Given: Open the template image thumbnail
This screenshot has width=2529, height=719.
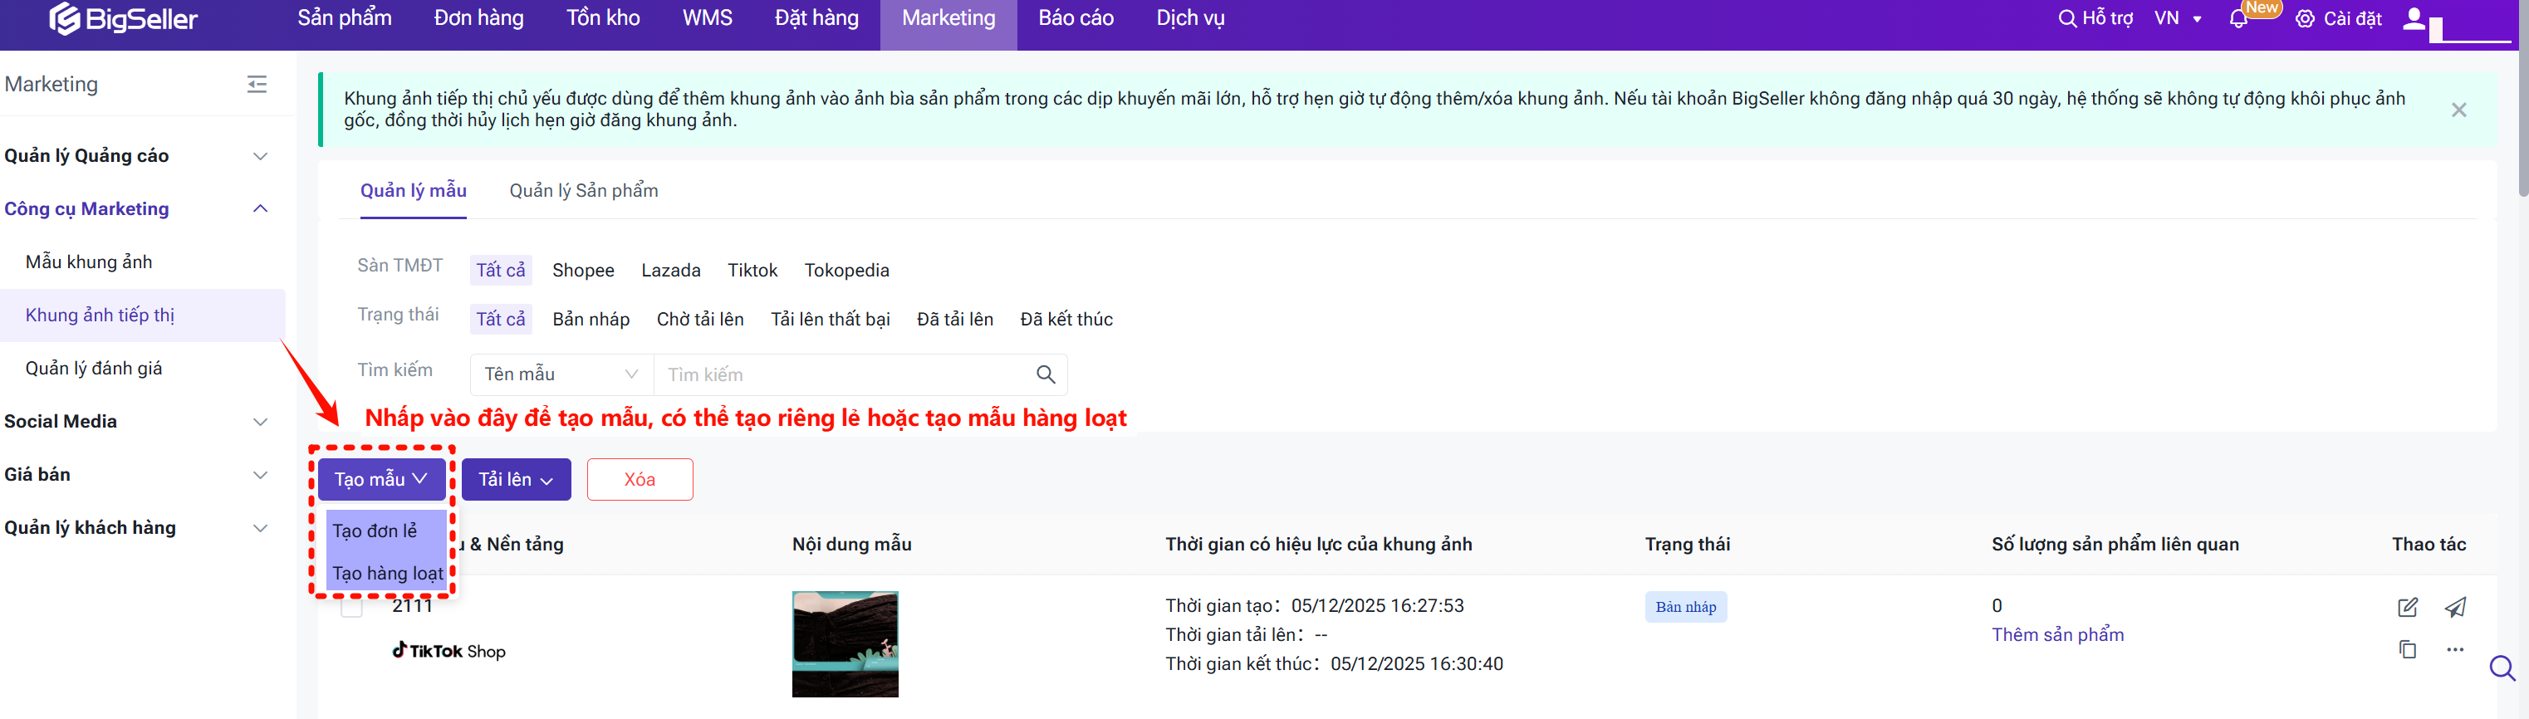Looking at the screenshot, I should [845, 644].
